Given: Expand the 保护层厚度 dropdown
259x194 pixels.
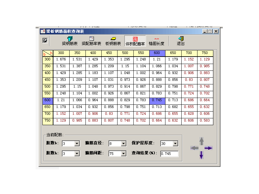Looking at the screenshot, I should pyautogui.click(x=175, y=144).
